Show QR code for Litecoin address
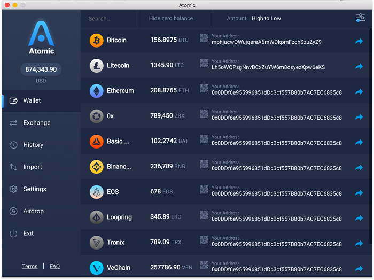This screenshot has width=374, height=280. tap(204, 63)
